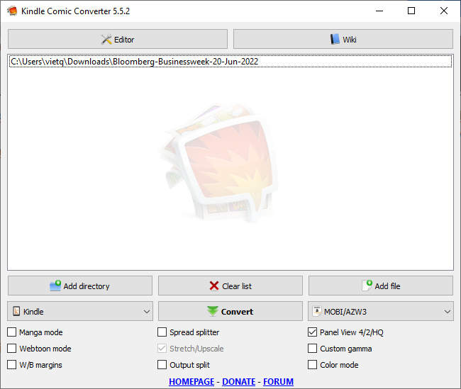The image size is (461, 389).
Task: Enable Webtoon mode checkbox
Action: [12, 349]
